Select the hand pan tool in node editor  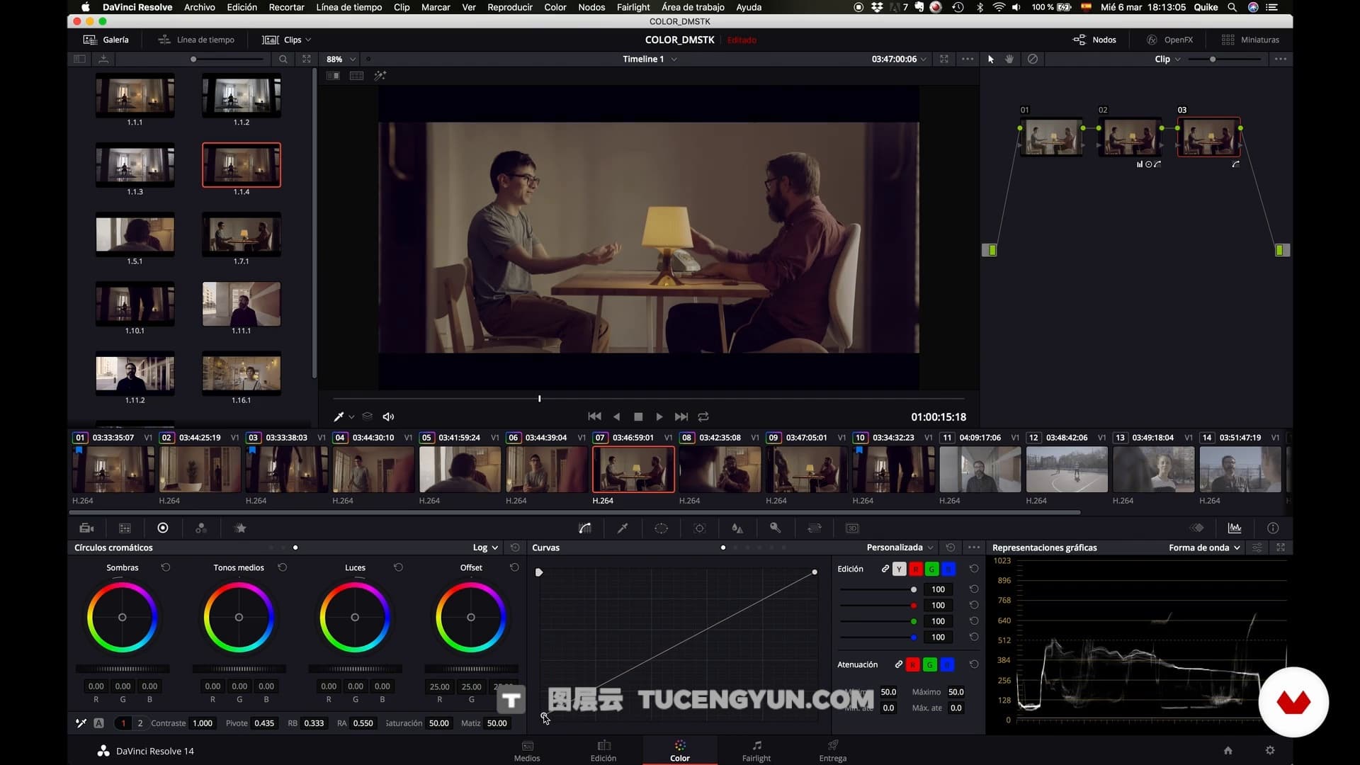click(1010, 59)
